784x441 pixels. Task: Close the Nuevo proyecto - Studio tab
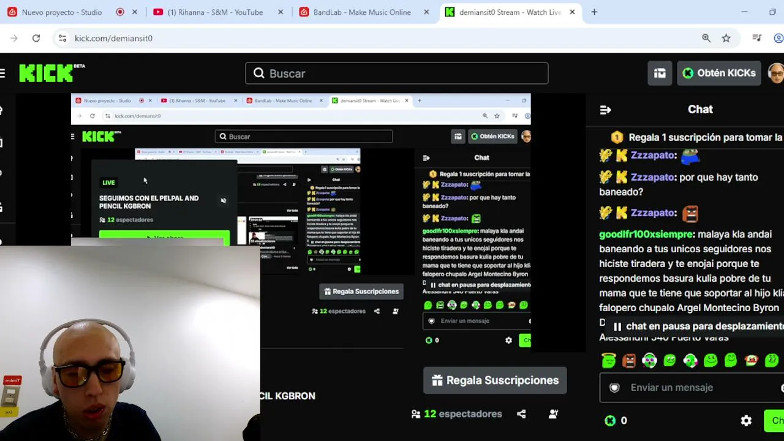[x=135, y=12]
